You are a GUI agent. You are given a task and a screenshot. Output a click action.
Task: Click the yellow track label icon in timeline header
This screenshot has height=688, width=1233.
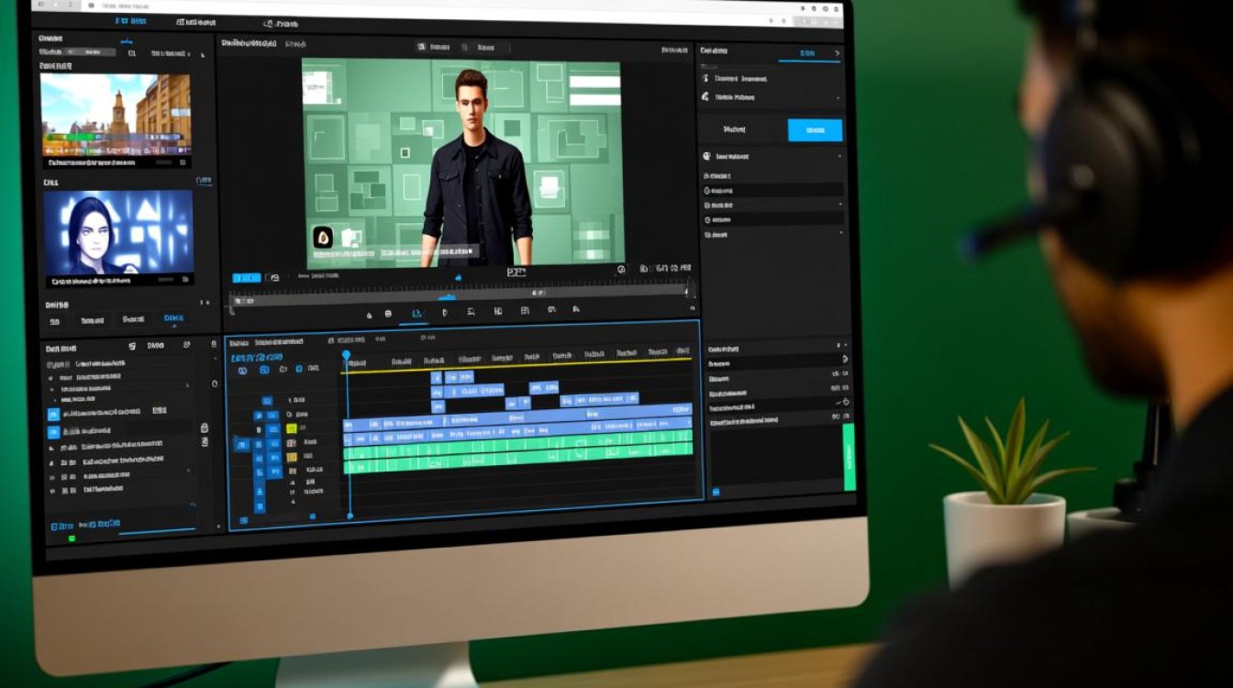pyautogui.click(x=292, y=427)
